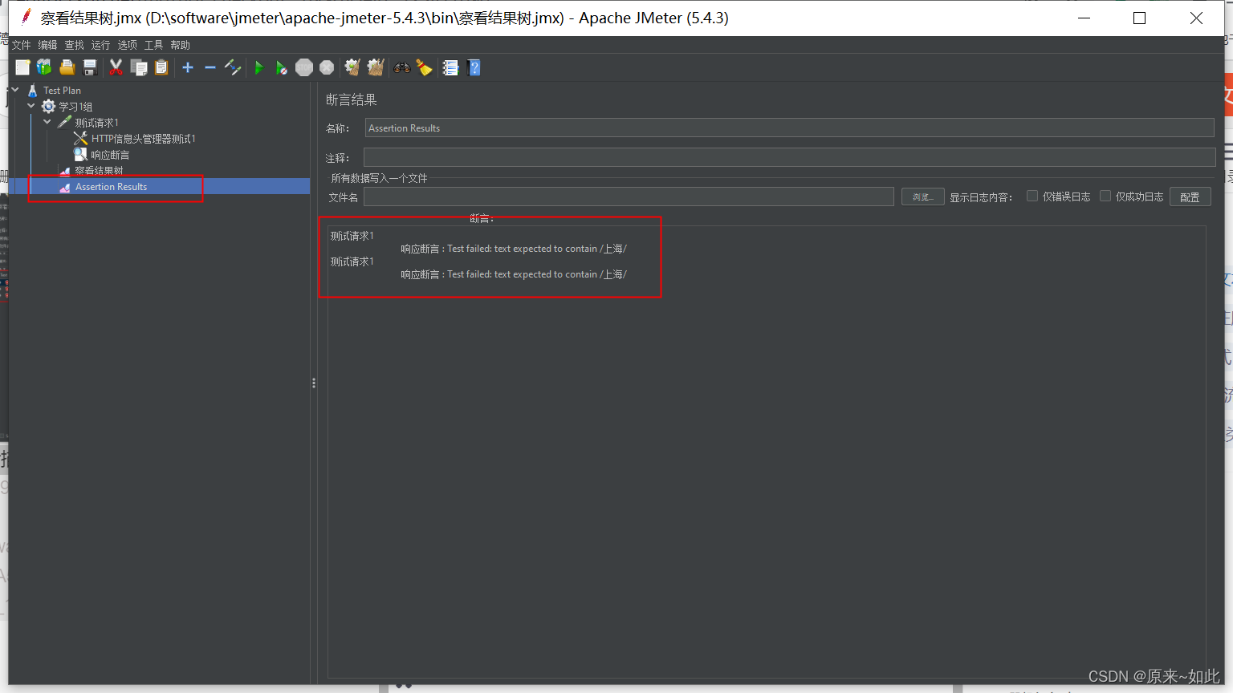Clear all results from toolbar
The image size is (1233, 693).
(x=376, y=67)
